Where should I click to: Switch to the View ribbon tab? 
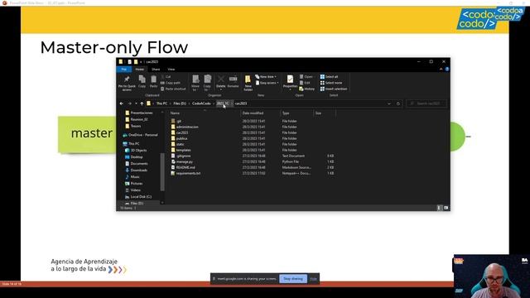[x=171, y=70]
